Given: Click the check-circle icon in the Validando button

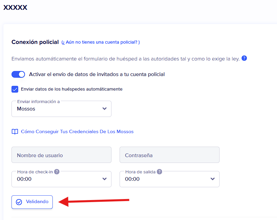Looking at the screenshot, I should tap(19, 202).
